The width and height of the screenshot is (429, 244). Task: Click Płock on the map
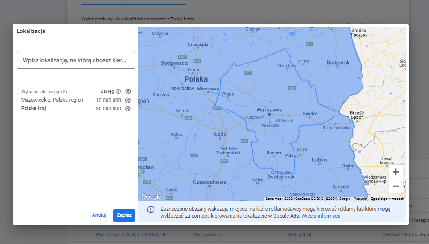[228, 94]
